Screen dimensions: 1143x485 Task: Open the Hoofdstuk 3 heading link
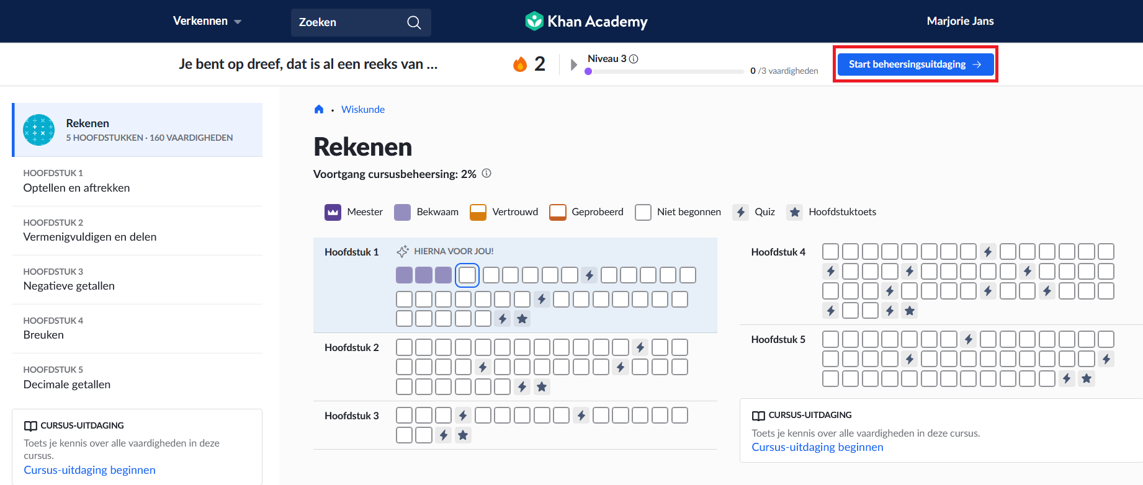(x=352, y=416)
